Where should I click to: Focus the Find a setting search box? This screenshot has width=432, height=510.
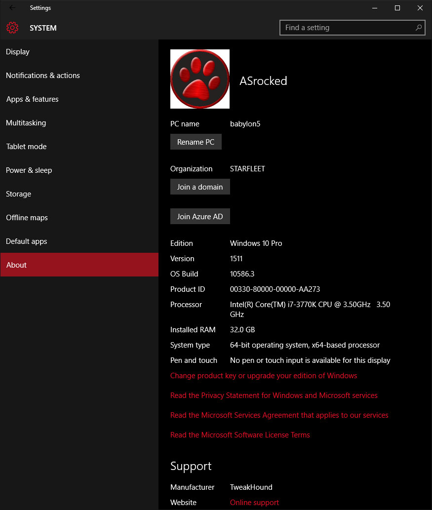pyautogui.click(x=353, y=28)
